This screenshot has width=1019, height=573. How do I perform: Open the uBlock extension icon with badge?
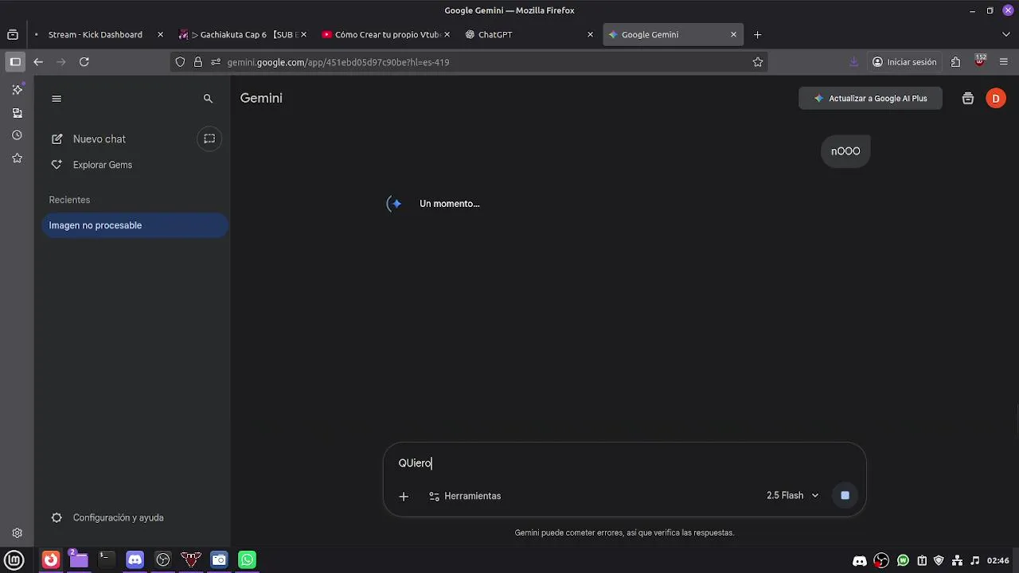tap(980, 60)
